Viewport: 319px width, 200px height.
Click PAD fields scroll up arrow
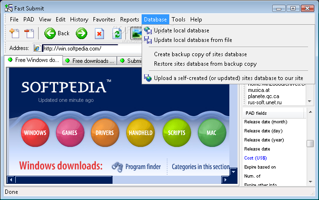[x=310, y=112]
